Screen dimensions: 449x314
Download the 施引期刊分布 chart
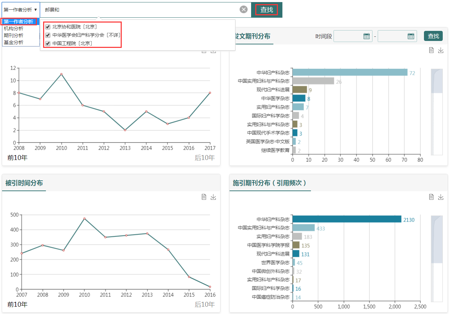point(441,197)
